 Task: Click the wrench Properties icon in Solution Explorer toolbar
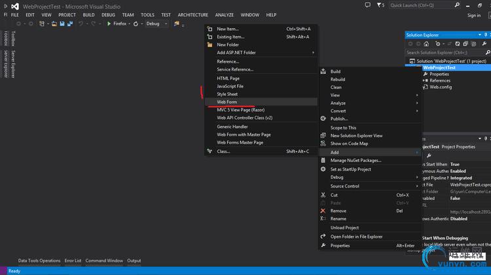[x=484, y=44]
